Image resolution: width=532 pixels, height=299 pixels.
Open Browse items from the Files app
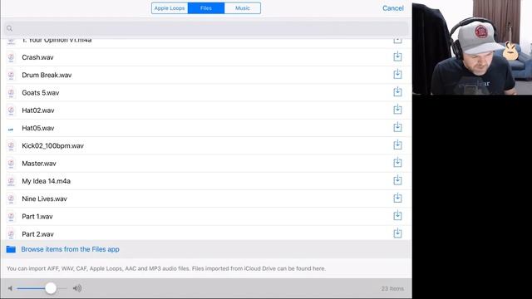click(70, 249)
